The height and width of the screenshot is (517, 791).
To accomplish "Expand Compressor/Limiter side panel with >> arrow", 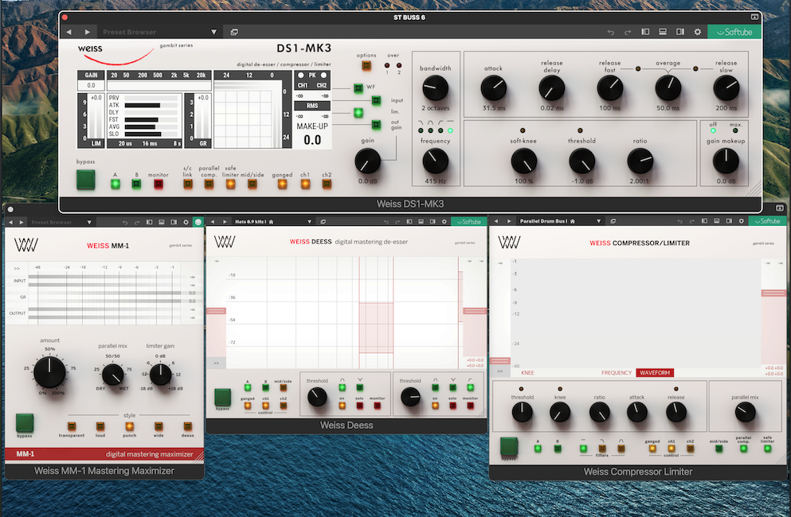I will (500, 371).
